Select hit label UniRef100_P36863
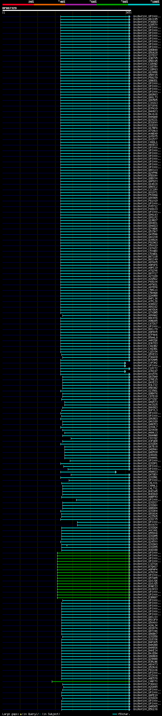The width and height of the screenshot is (162, 716). [145, 22]
